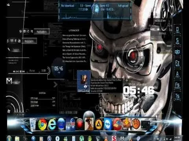Image resolution: width=189 pixels, height=141 pixels.
Task: Open the qlp launcher tile
Action: coord(177,52)
